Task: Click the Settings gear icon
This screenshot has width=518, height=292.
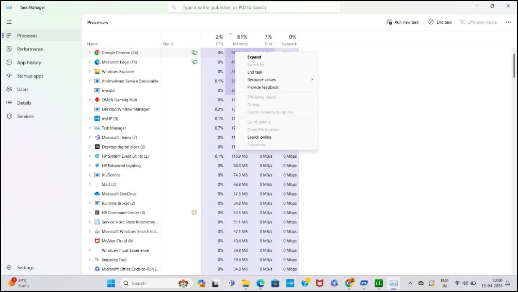Action: [9, 267]
